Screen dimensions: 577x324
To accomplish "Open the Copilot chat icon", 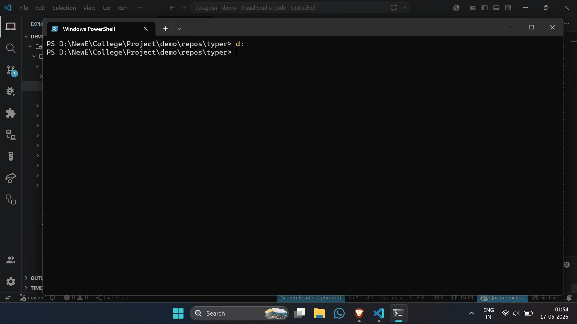I will coord(394,8).
